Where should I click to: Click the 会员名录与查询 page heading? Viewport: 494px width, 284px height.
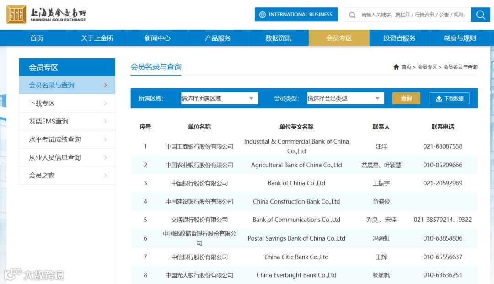(x=156, y=67)
